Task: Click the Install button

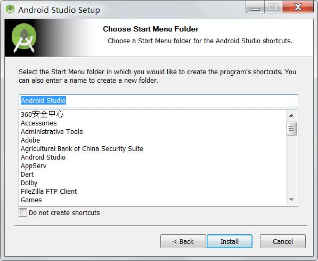Action: tap(230, 241)
